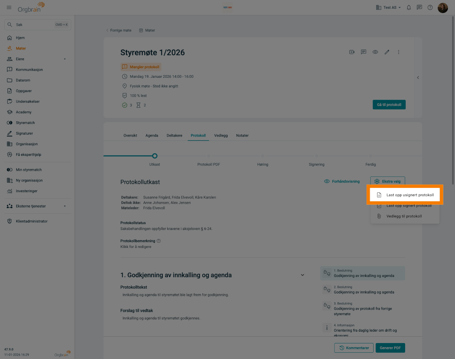The width and height of the screenshot is (455, 359).
Task: Open the chat messages icon in the top bar
Action: [419, 7]
